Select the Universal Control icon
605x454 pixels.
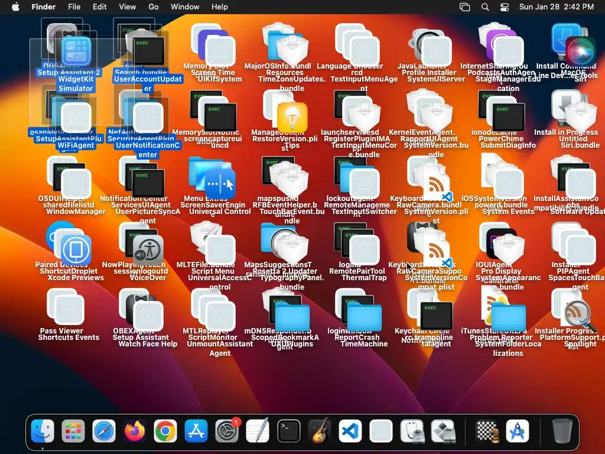coord(220,184)
